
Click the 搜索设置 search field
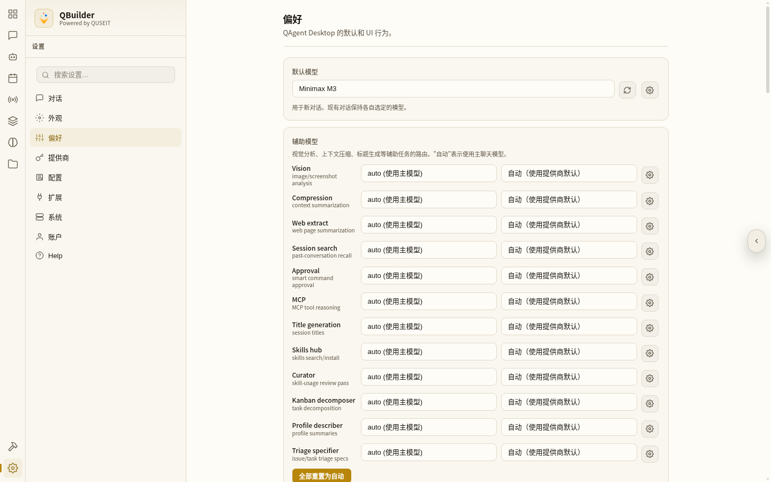pos(105,75)
